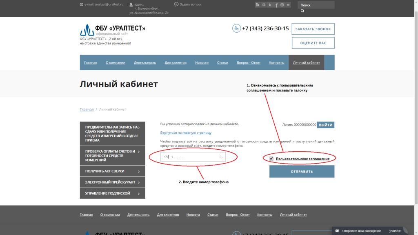
Task: Click the search magnifier icon
Action: tap(302, 11)
